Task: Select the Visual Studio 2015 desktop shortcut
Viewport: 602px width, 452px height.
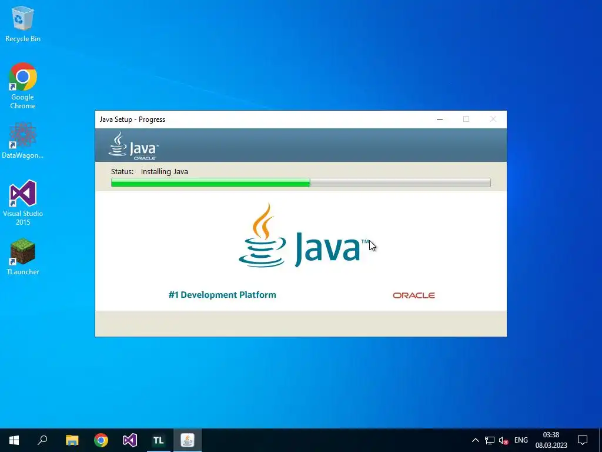Action: 23,202
